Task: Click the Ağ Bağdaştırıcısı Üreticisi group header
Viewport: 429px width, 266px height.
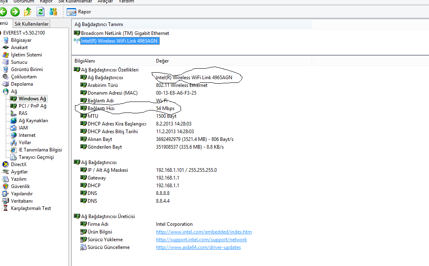Action: tap(108, 216)
